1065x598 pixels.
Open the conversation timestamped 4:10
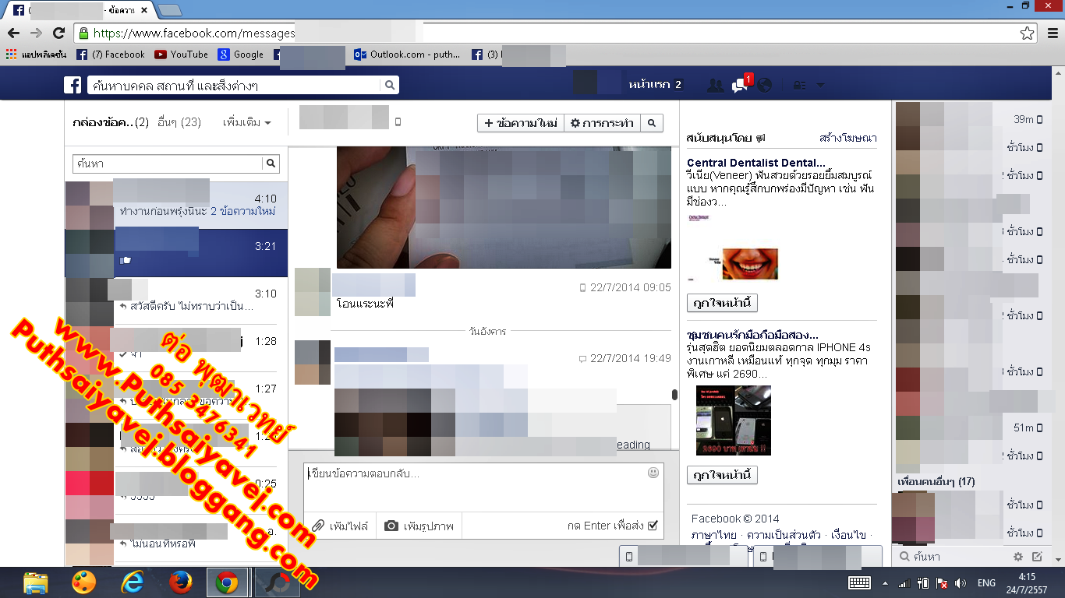click(176, 205)
